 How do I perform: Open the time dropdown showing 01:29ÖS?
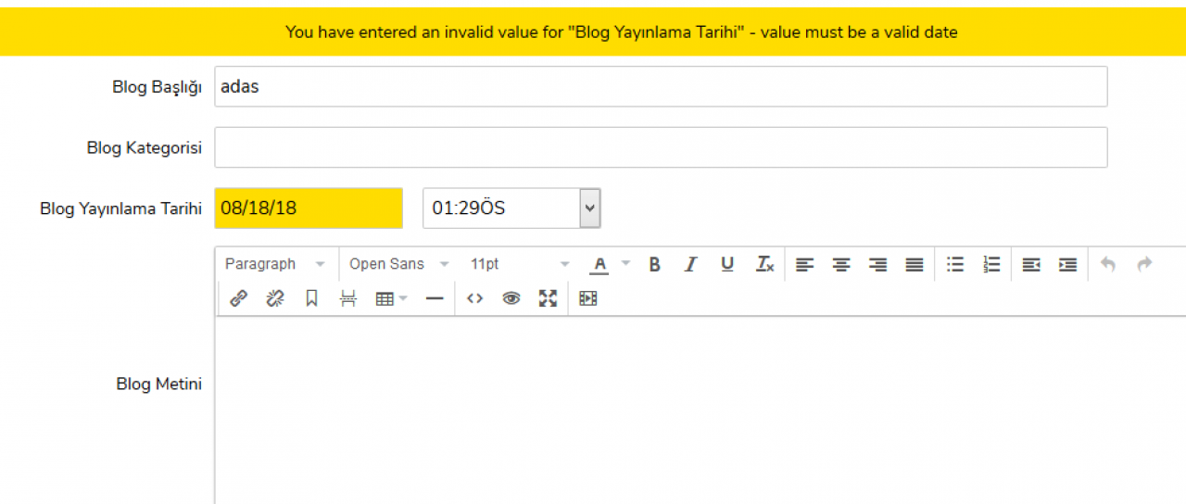pyautogui.click(x=590, y=208)
